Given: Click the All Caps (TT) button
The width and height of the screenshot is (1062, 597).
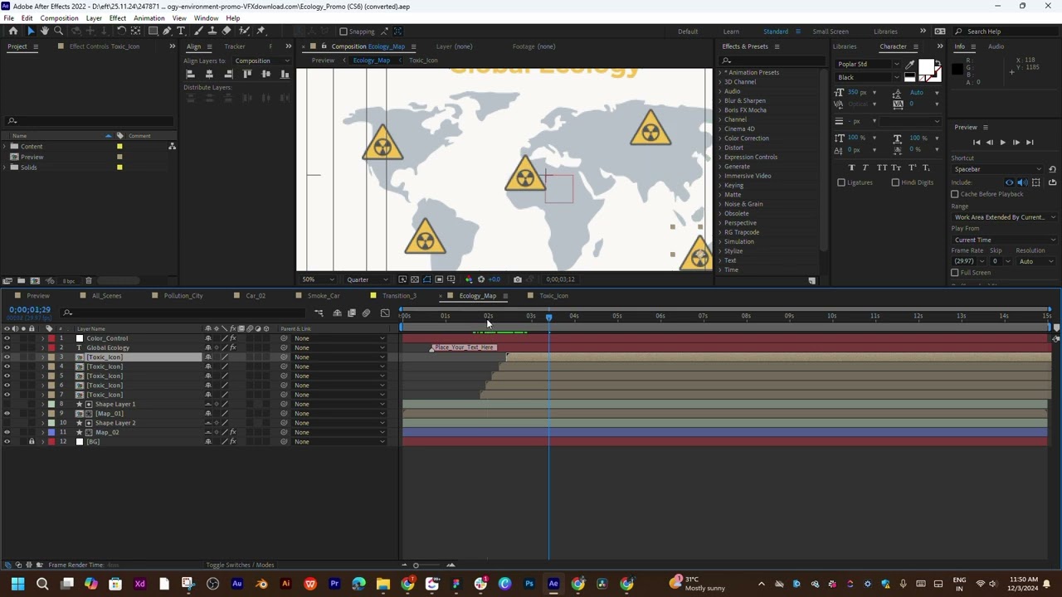Looking at the screenshot, I should coord(881,167).
